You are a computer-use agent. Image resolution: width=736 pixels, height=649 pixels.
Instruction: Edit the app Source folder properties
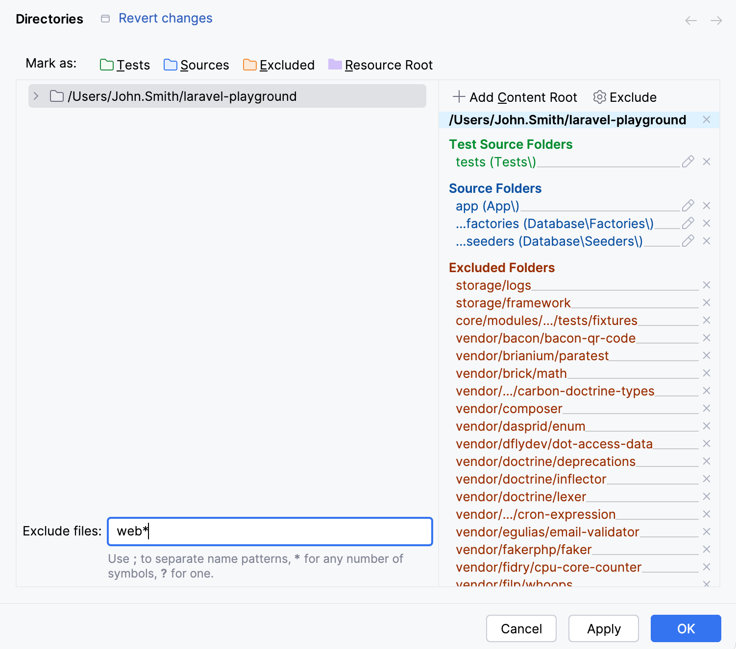pos(688,206)
